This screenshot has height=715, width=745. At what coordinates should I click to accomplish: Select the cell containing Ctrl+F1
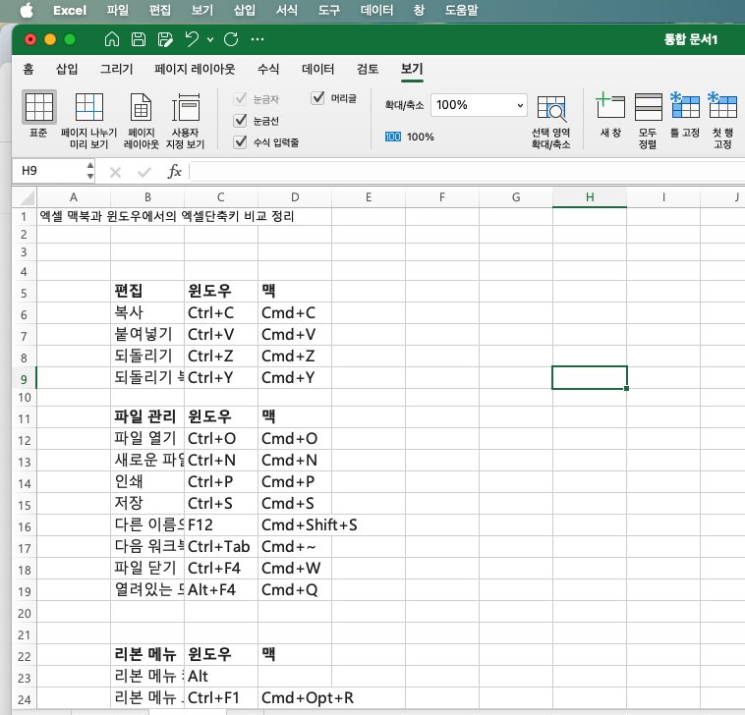pyautogui.click(x=221, y=698)
